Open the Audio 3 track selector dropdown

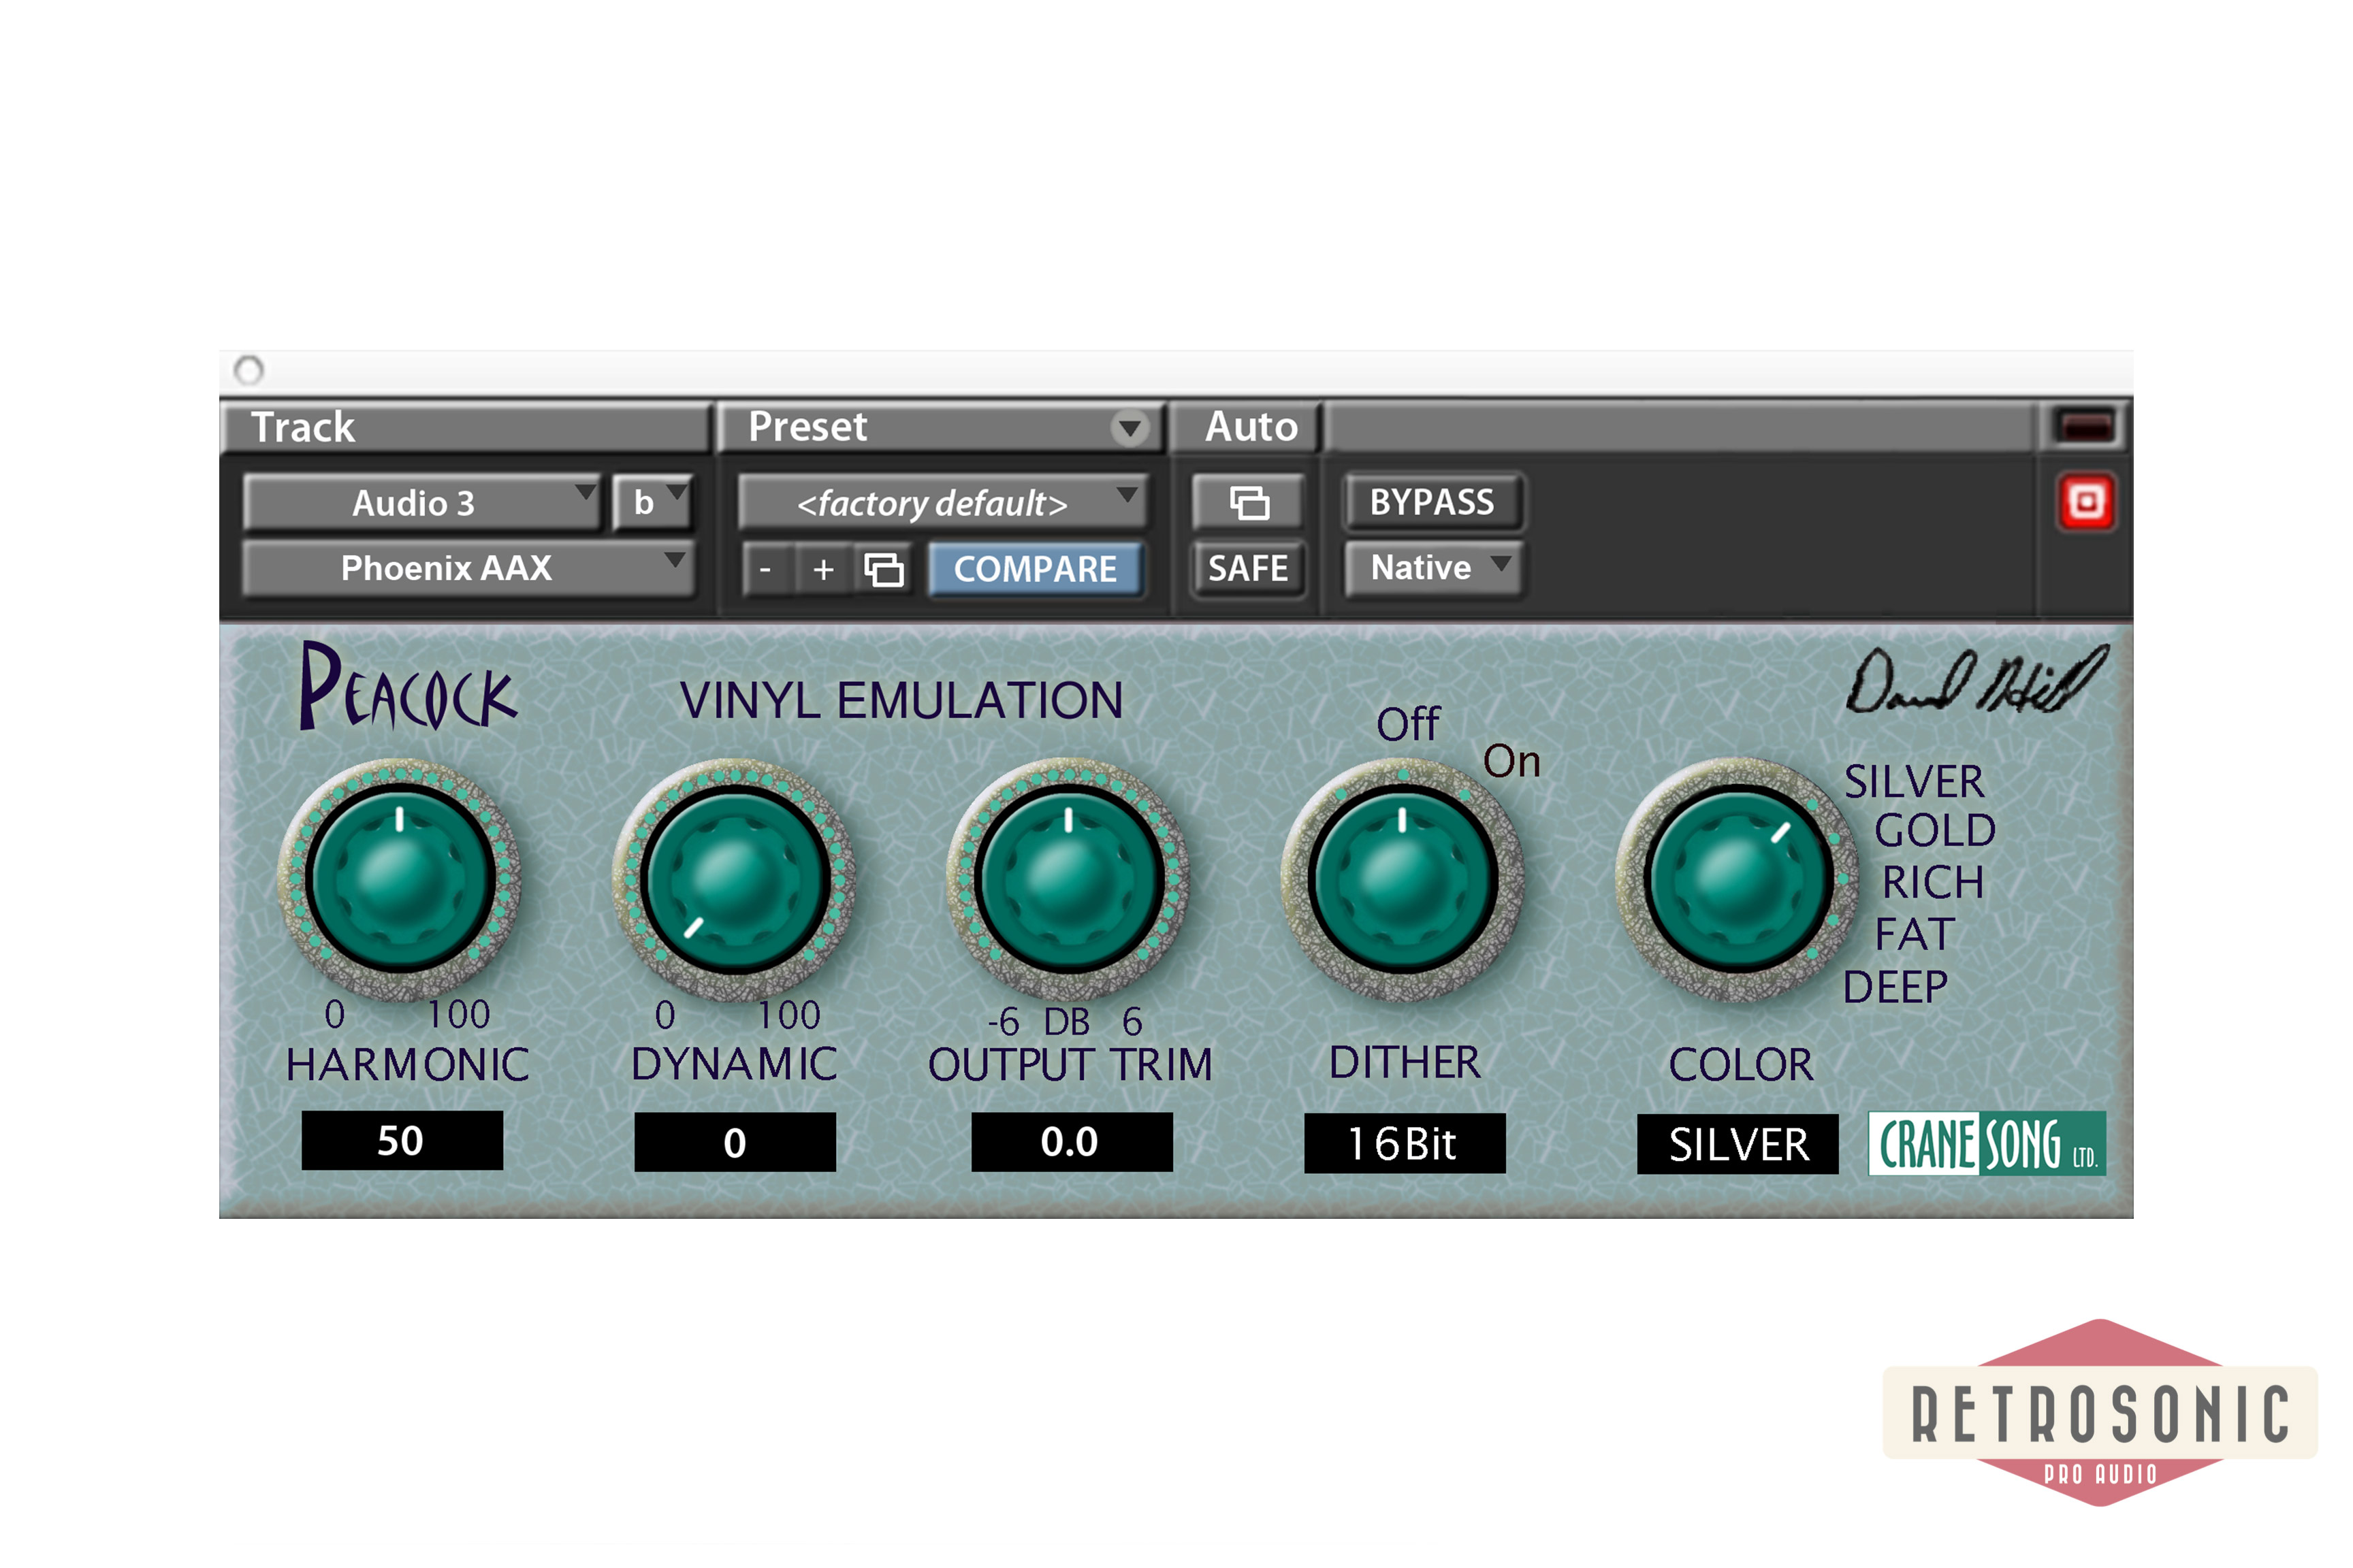(x=421, y=502)
